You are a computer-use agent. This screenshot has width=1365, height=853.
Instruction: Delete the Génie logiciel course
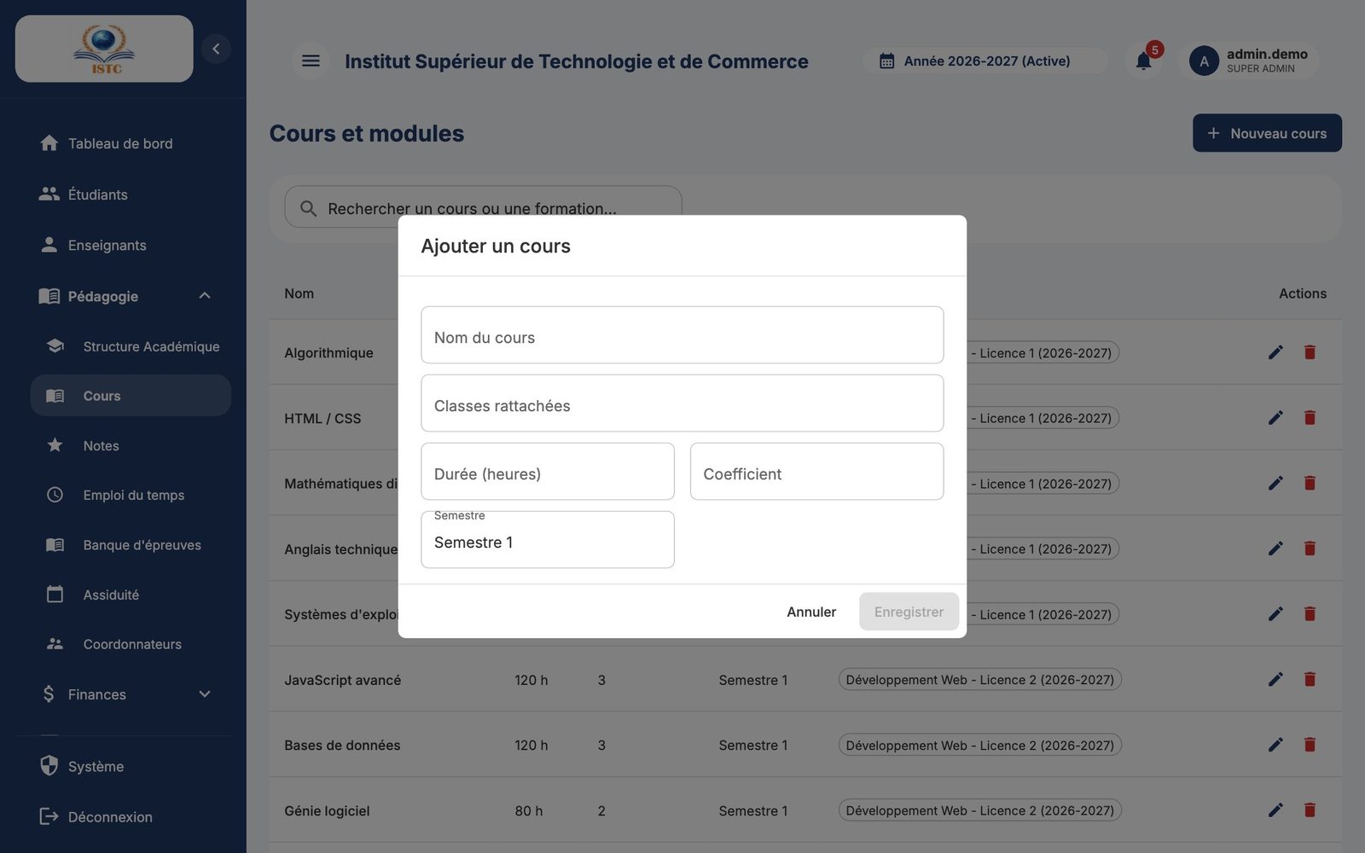1310,810
